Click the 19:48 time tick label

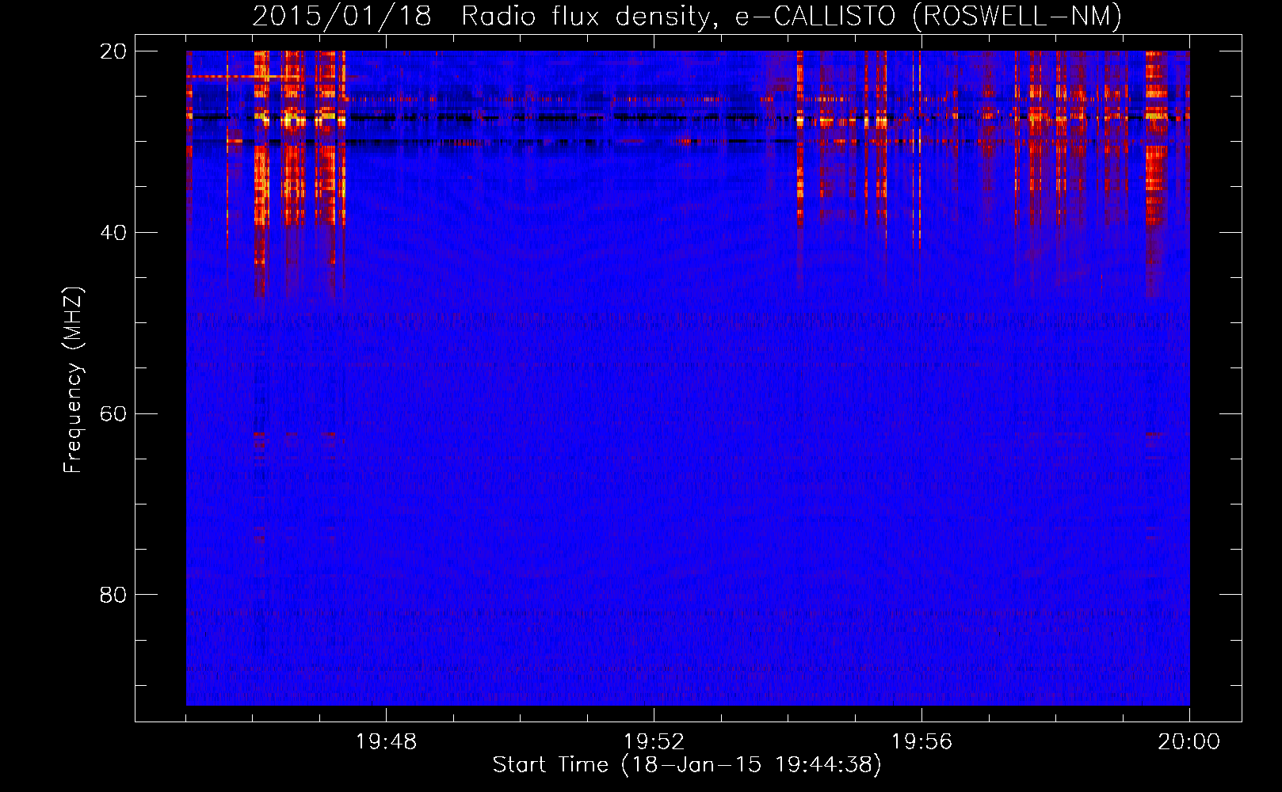pyautogui.click(x=387, y=742)
